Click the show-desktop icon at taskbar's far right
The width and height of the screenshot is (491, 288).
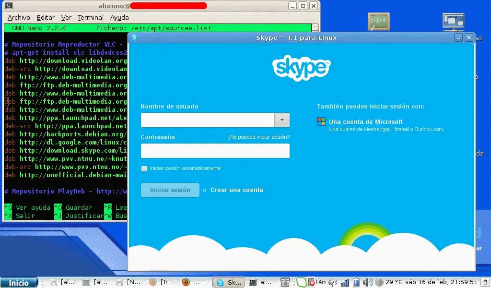[485, 282]
